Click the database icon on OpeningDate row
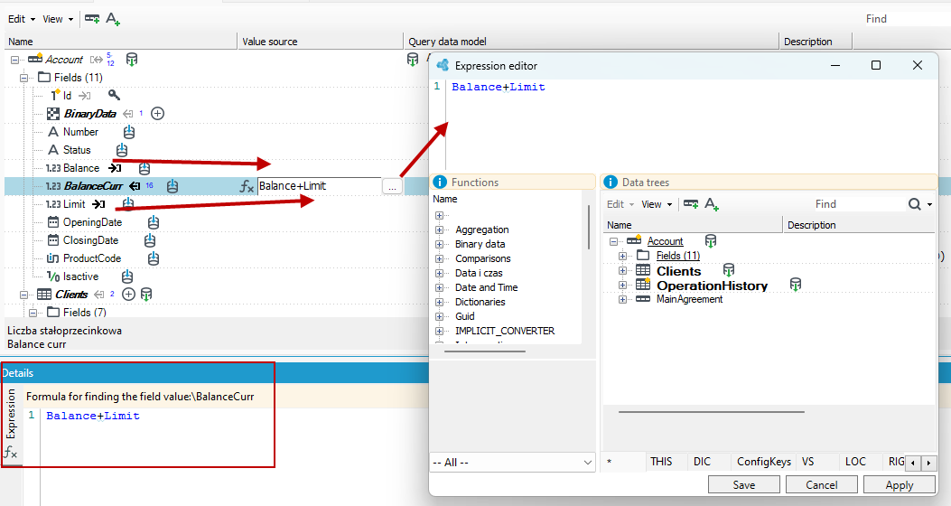This screenshot has width=951, height=506. click(154, 222)
